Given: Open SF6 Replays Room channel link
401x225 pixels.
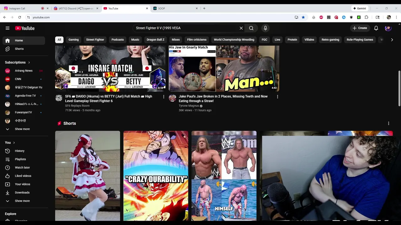Looking at the screenshot, I should pyautogui.click(x=77, y=106).
